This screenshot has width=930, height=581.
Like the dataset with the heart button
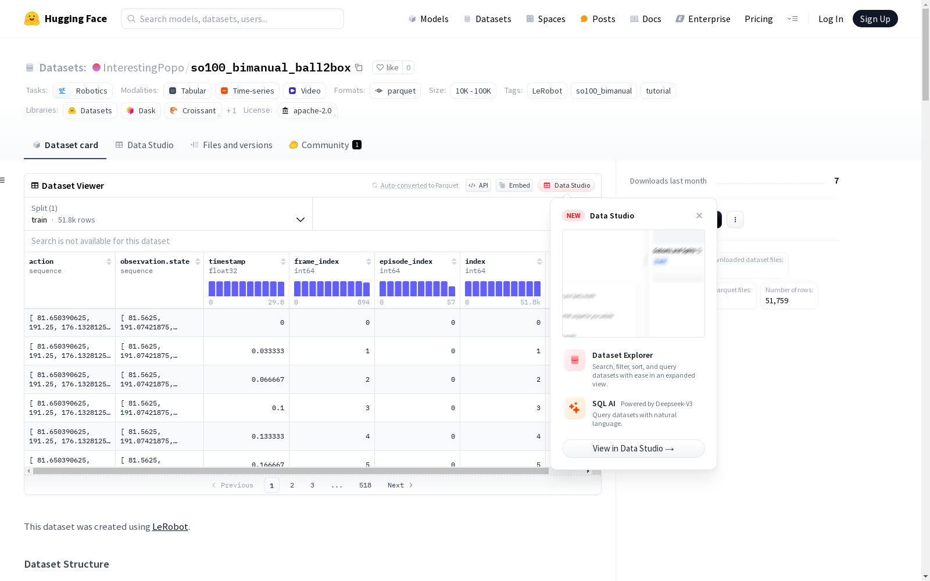tap(387, 67)
